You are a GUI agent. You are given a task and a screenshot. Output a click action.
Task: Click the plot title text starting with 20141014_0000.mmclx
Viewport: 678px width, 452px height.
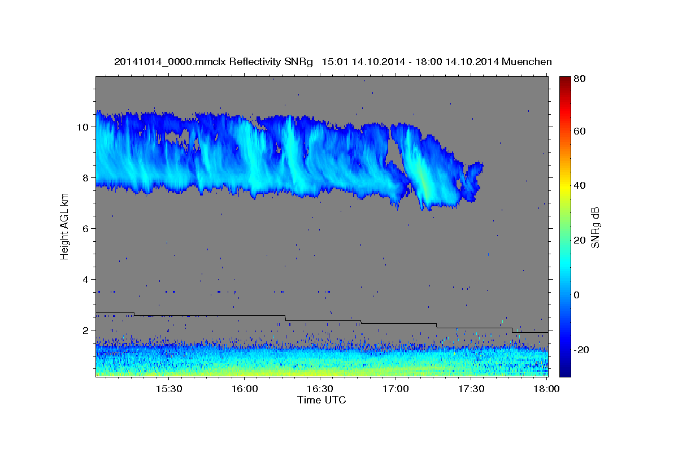pos(333,62)
